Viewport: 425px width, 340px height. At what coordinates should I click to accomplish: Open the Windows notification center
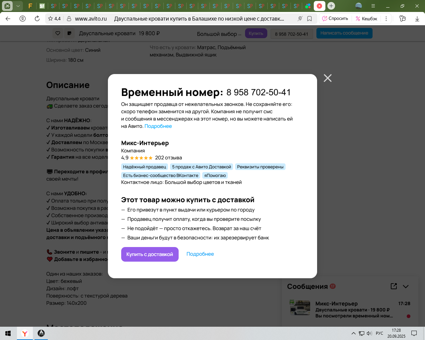pos(414,333)
